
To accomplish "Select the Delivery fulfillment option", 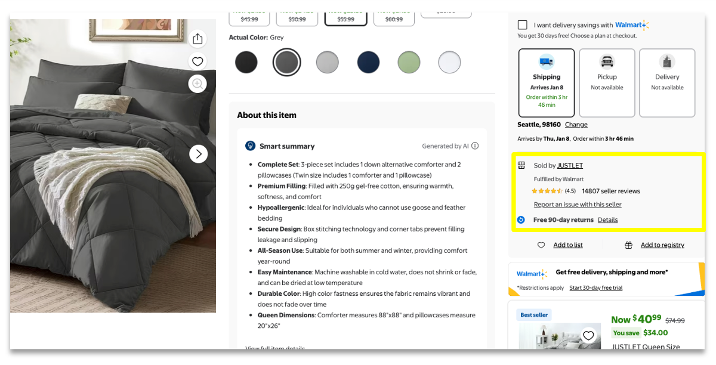I will tap(667, 82).
